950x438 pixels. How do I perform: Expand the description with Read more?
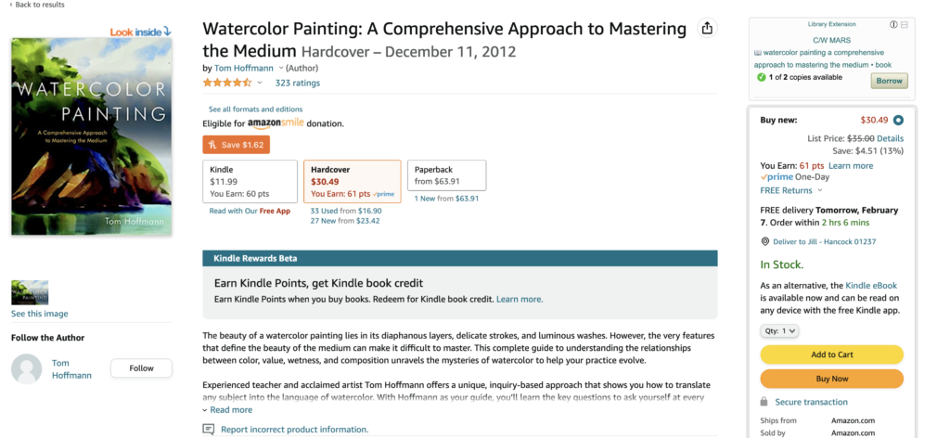227,409
